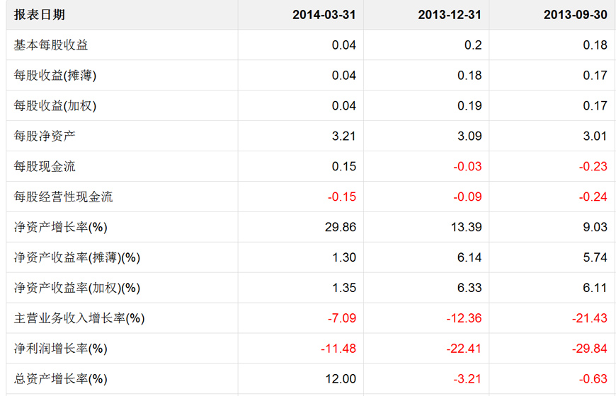Select the 3.21 net assets per share cell
This screenshot has width=616, height=396.
tap(343, 136)
